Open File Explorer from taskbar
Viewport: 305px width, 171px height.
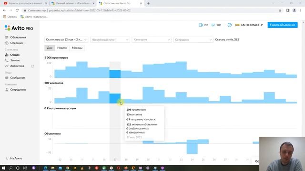coord(53,168)
